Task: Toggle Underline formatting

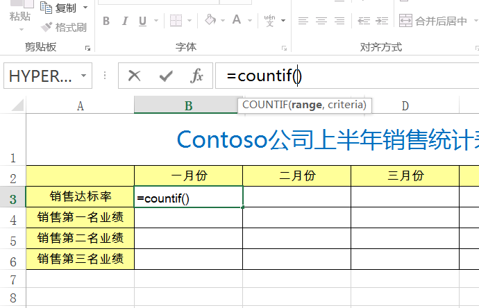Action: pyautogui.click(x=142, y=21)
